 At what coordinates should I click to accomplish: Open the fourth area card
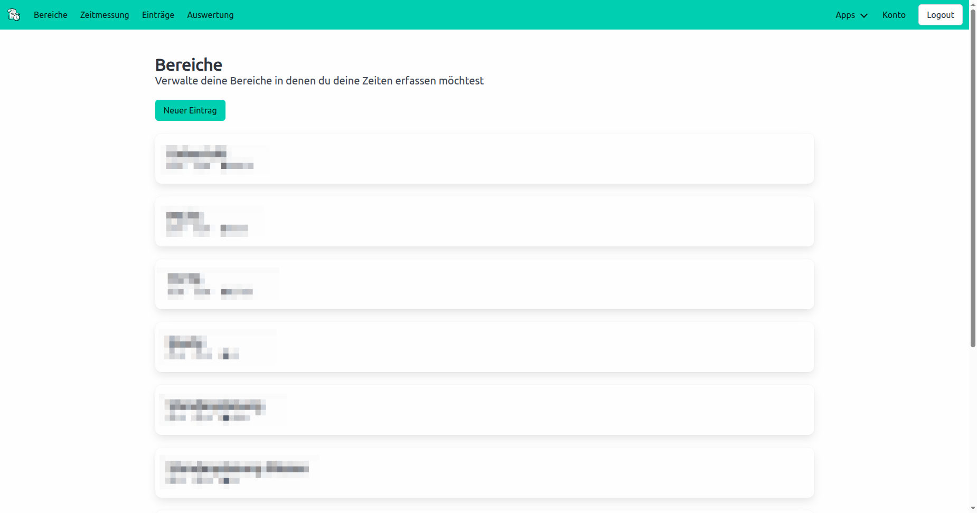point(484,347)
